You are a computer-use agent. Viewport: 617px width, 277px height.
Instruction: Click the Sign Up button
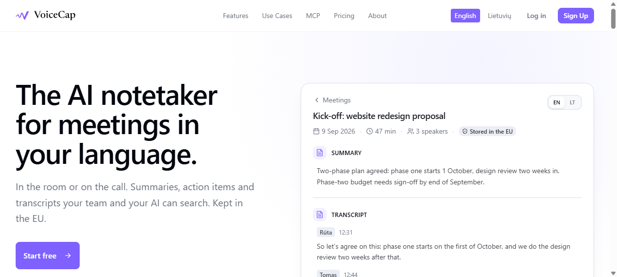click(x=576, y=16)
